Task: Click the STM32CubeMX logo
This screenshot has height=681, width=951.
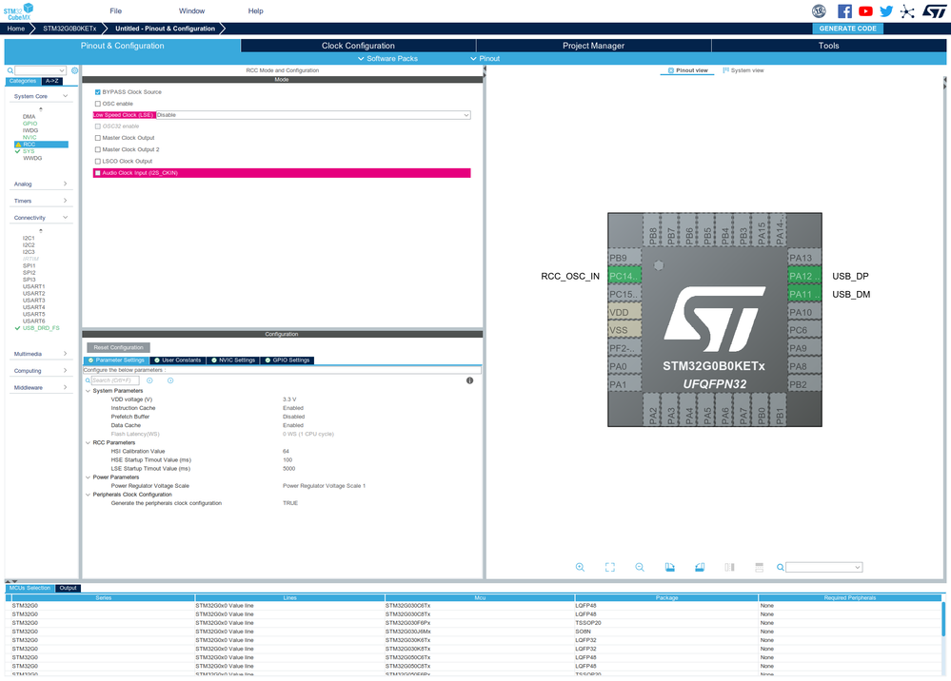Action: click(x=18, y=10)
